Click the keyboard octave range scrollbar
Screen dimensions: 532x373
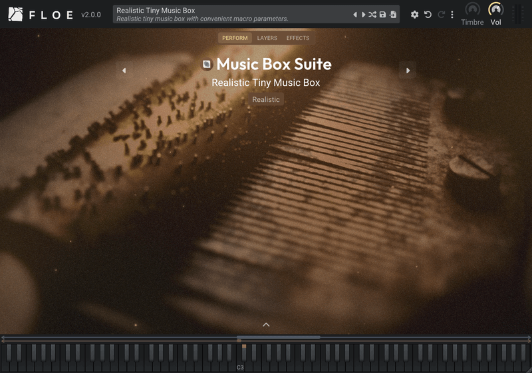pyautogui.click(x=278, y=337)
